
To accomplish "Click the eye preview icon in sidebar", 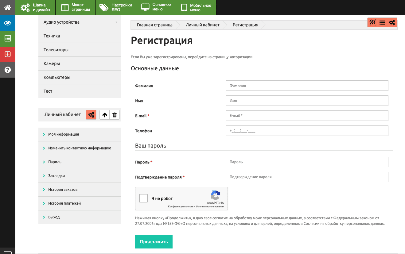I will [8, 23].
